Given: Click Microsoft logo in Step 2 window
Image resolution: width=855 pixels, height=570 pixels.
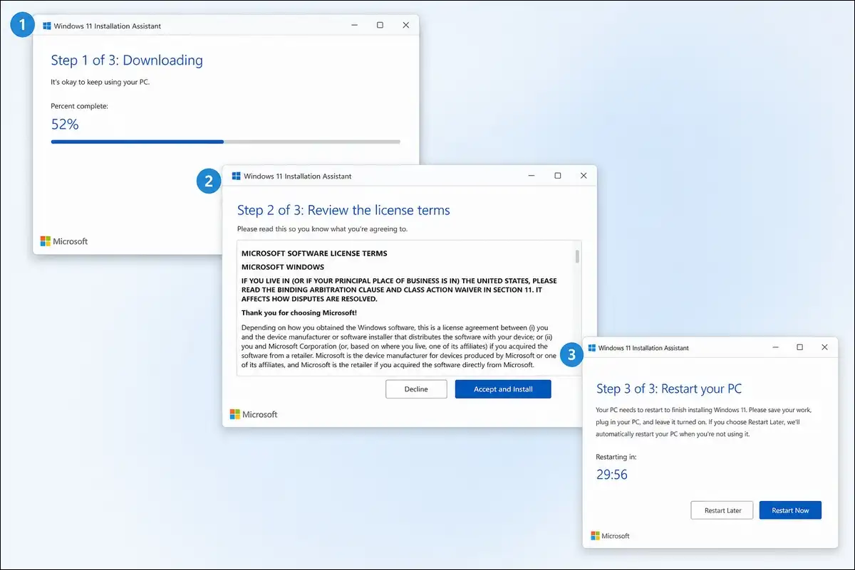Looking at the screenshot, I should [x=254, y=414].
